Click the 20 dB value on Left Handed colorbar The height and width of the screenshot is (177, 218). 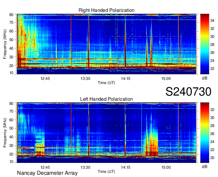[x=212, y=158]
